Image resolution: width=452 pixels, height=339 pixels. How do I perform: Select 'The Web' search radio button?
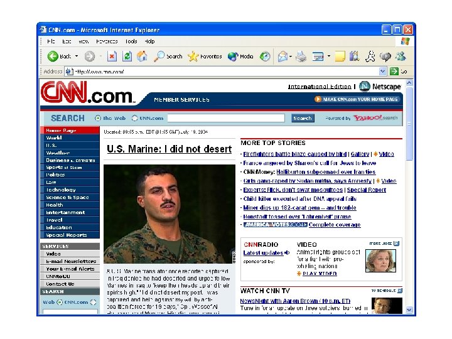(98, 118)
